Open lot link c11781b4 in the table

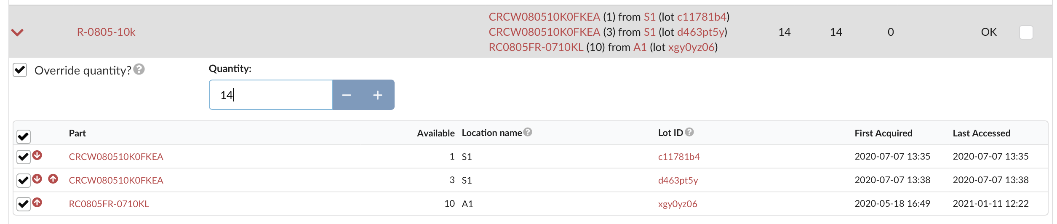pos(679,157)
